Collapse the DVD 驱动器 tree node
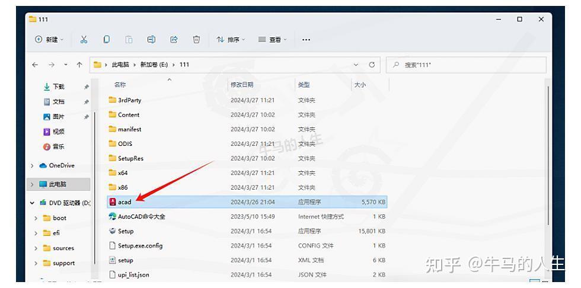This screenshot has width=581, height=288. point(33,203)
